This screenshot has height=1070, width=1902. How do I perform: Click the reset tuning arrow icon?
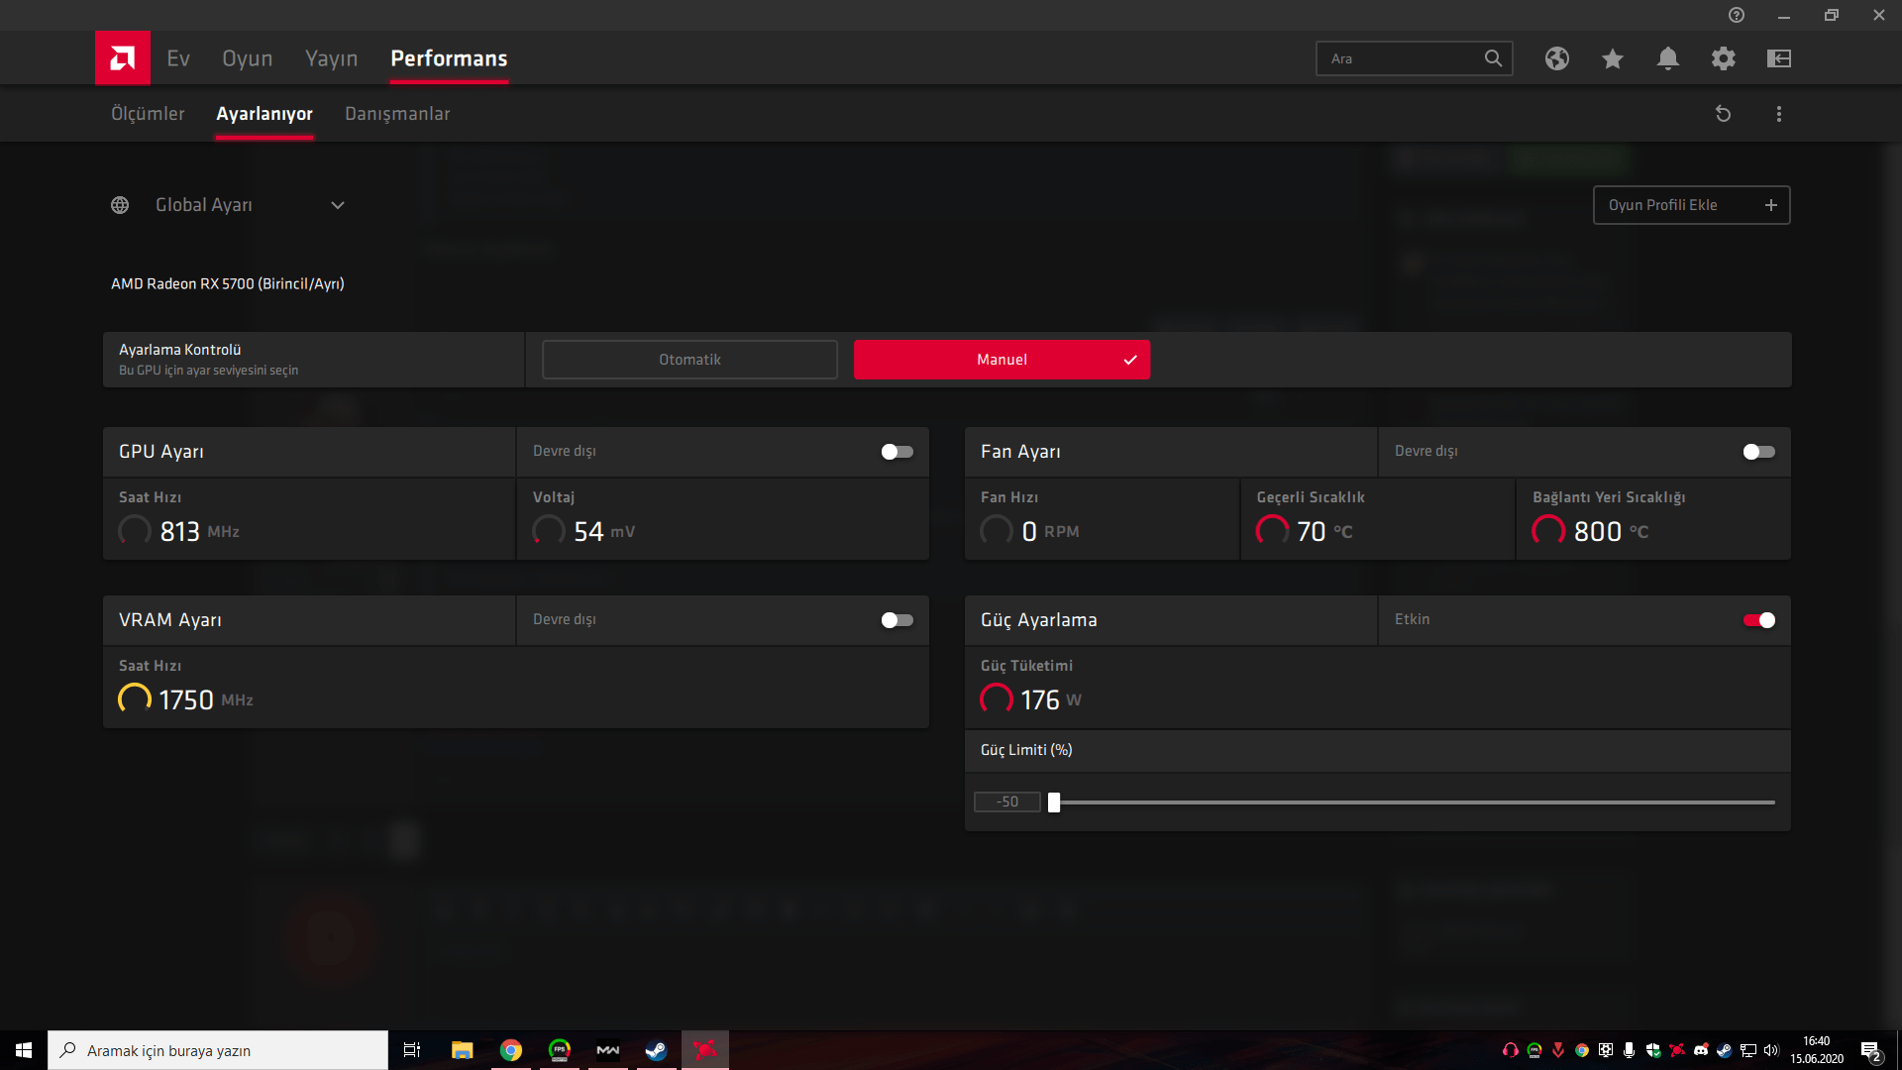pos(1724,114)
